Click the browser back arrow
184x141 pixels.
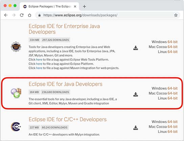click(6, 15)
